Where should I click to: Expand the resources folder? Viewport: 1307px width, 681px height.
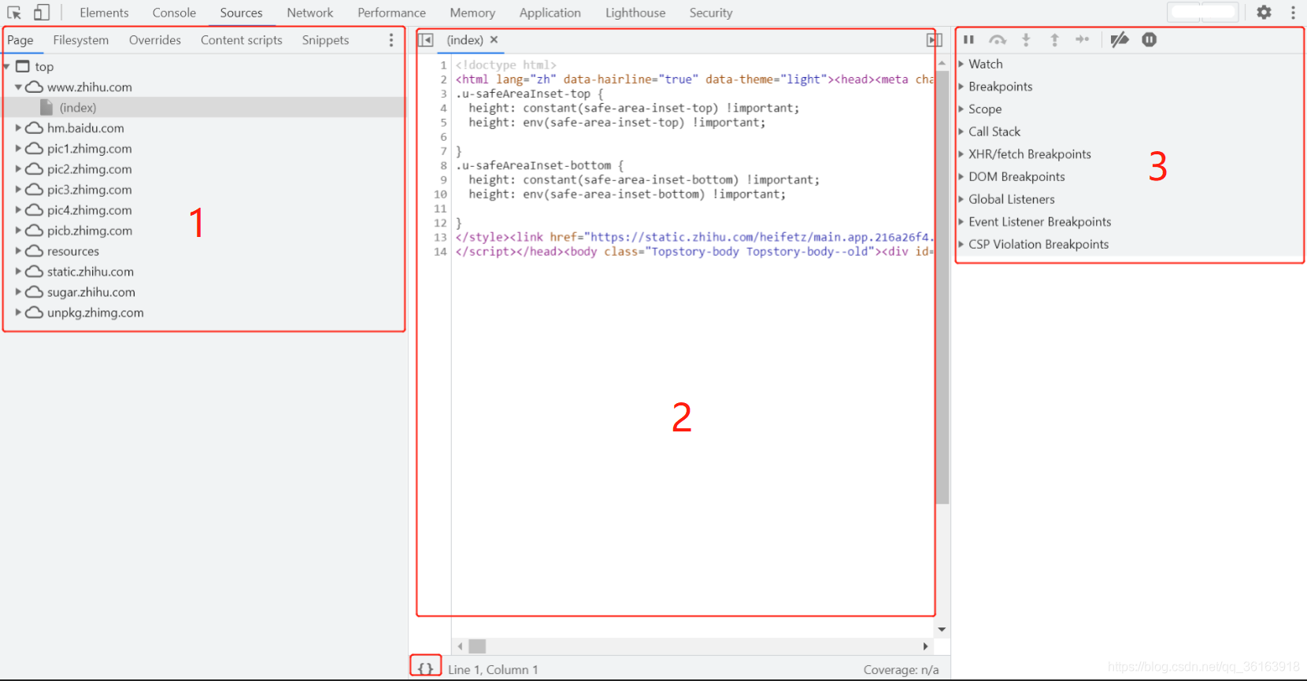(18, 251)
